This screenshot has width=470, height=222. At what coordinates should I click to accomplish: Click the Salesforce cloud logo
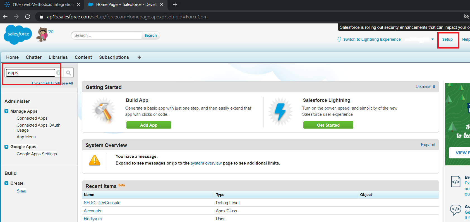click(18, 34)
